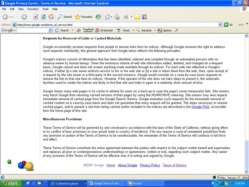Click Quick Launch Internet Explorer icon
Viewport: 249px width, 187px height.
(x=34, y=183)
